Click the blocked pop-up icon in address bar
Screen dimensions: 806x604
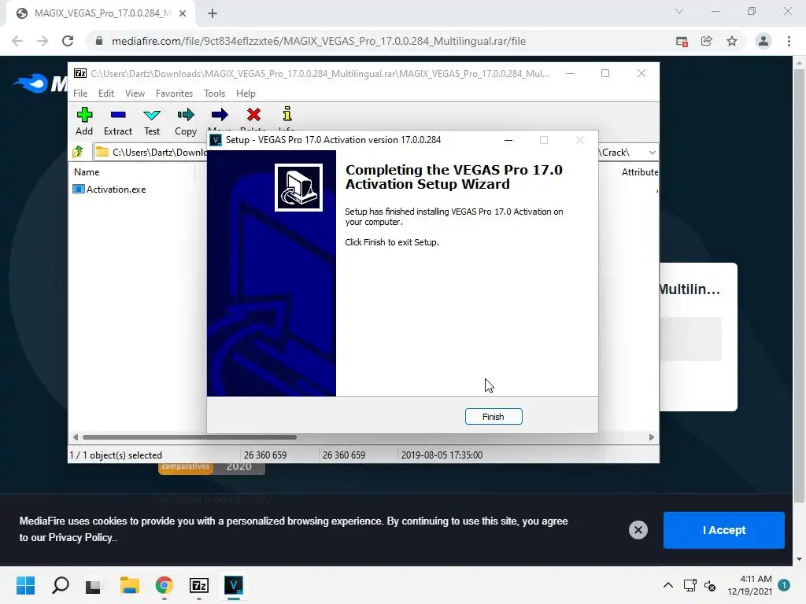(x=682, y=42)
